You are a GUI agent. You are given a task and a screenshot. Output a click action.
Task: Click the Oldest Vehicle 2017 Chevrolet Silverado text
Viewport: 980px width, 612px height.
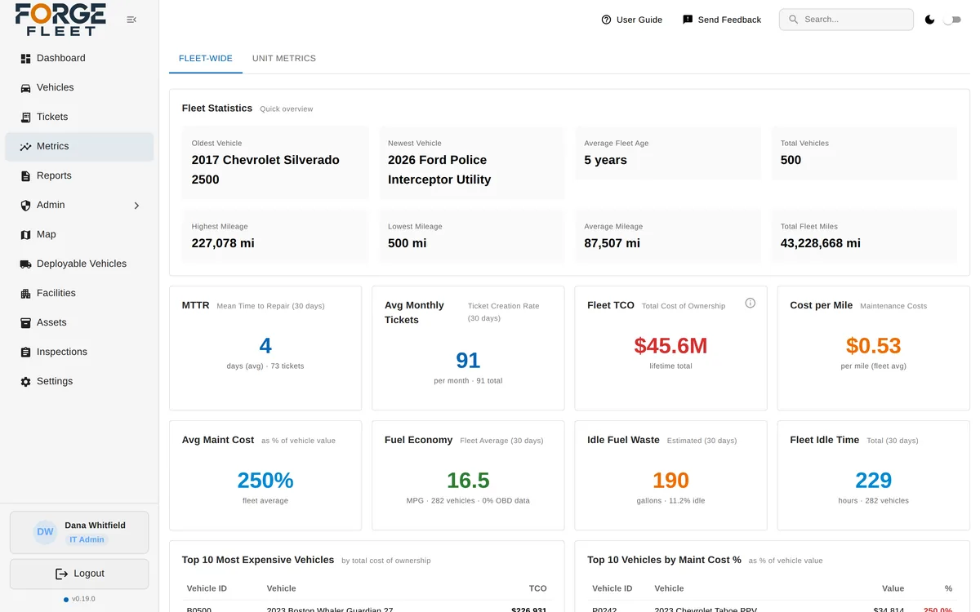265,170
